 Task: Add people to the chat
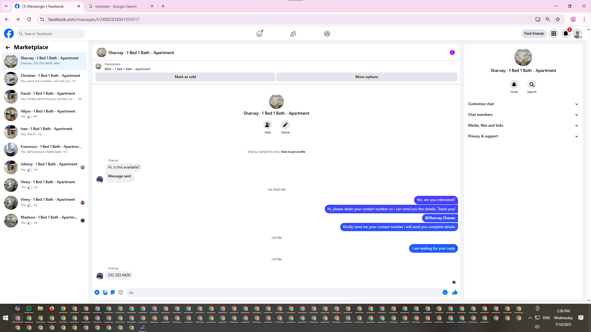[x=267, y=125]
